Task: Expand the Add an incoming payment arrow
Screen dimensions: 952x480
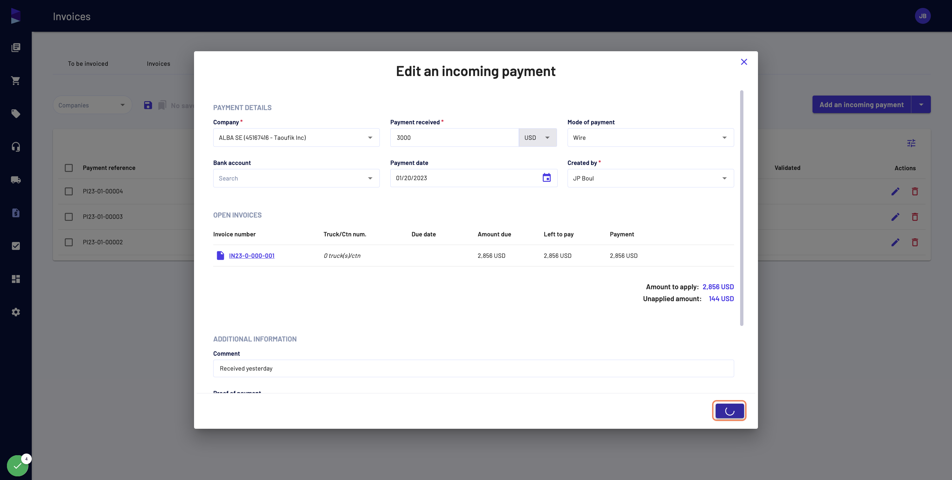Action: click(x=921, y=104)
